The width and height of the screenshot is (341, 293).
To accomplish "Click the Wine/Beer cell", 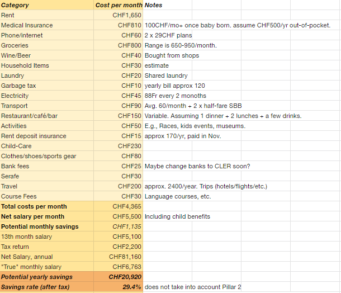I will pos(47,55).
